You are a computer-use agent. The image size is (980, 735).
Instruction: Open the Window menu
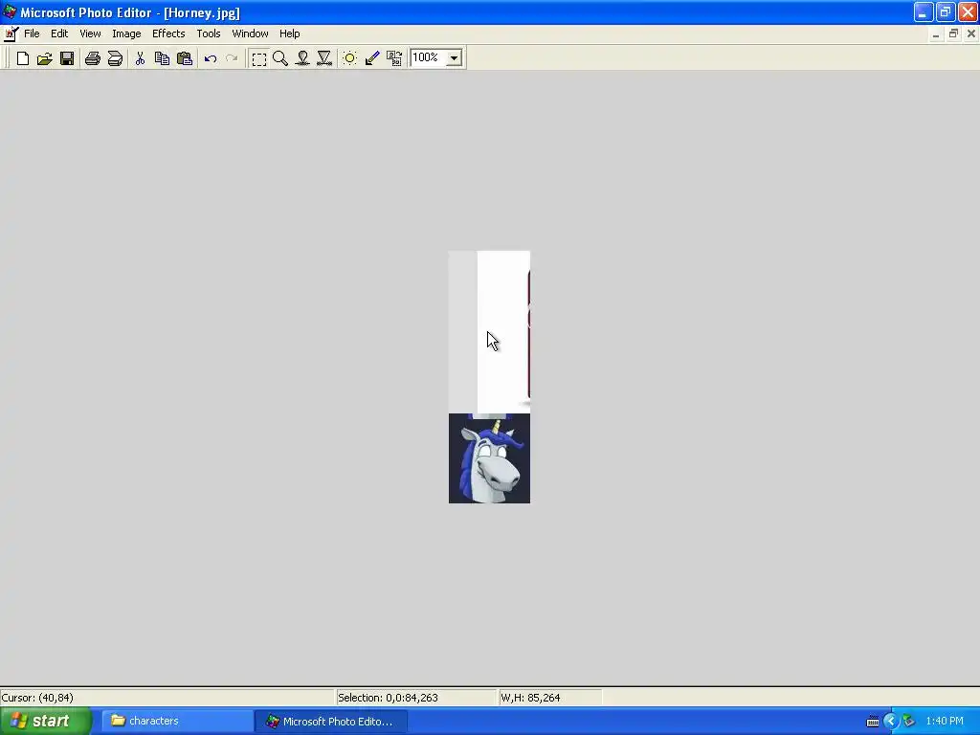(250, 33)
